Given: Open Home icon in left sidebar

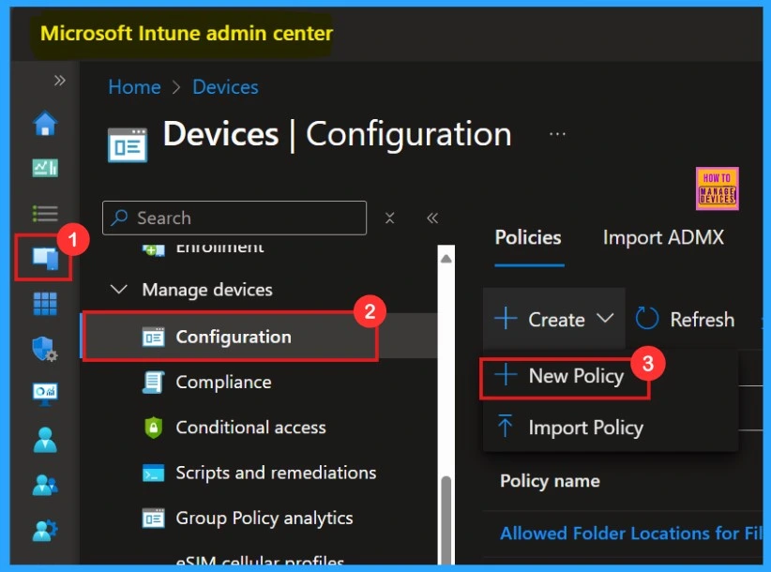Looking at the screenshot, I should (45, 124).
